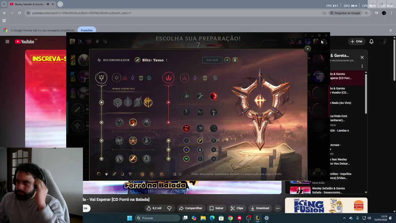Click the pencil icon to rename rune page
The image size is (396, 223).
click(138, 60)
